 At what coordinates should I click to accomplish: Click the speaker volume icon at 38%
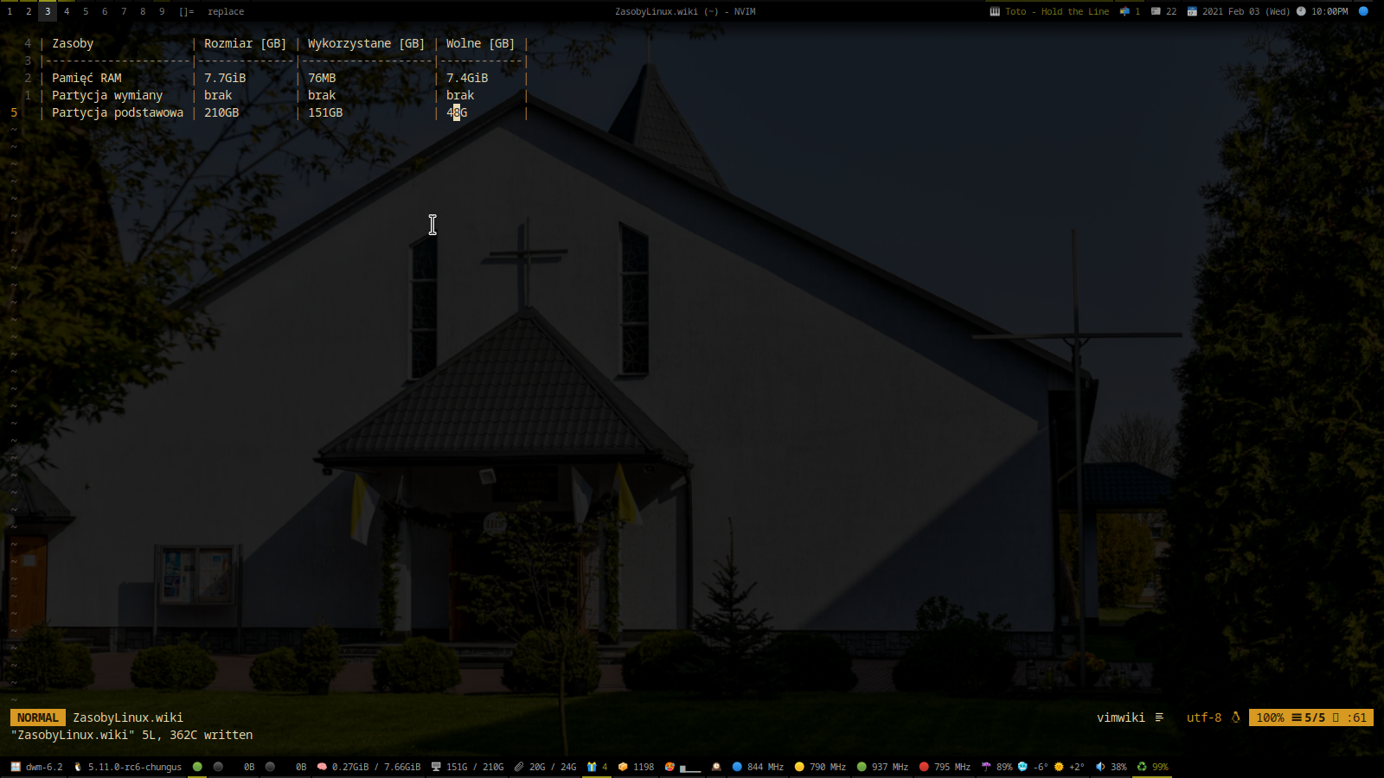[1100, 767]
